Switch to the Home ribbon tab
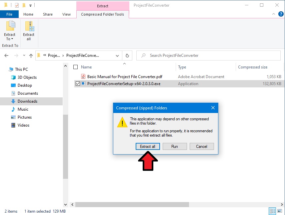Viewport: 285px width, 215px height. (28, 14)
